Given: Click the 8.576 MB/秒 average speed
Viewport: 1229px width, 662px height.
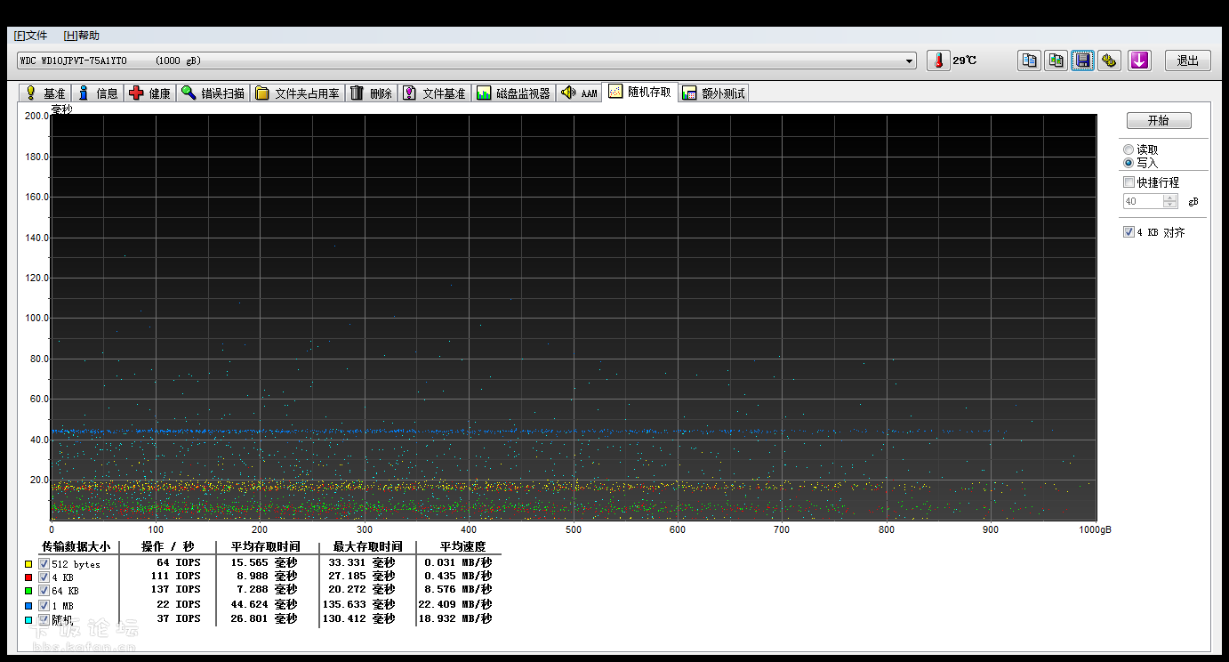Looking at the screenshot, I should point(458,589).
